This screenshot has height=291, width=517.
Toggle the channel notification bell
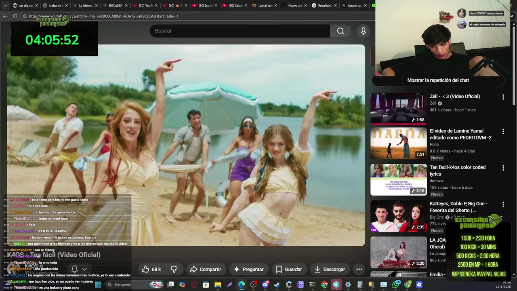[x=75, y=269]
